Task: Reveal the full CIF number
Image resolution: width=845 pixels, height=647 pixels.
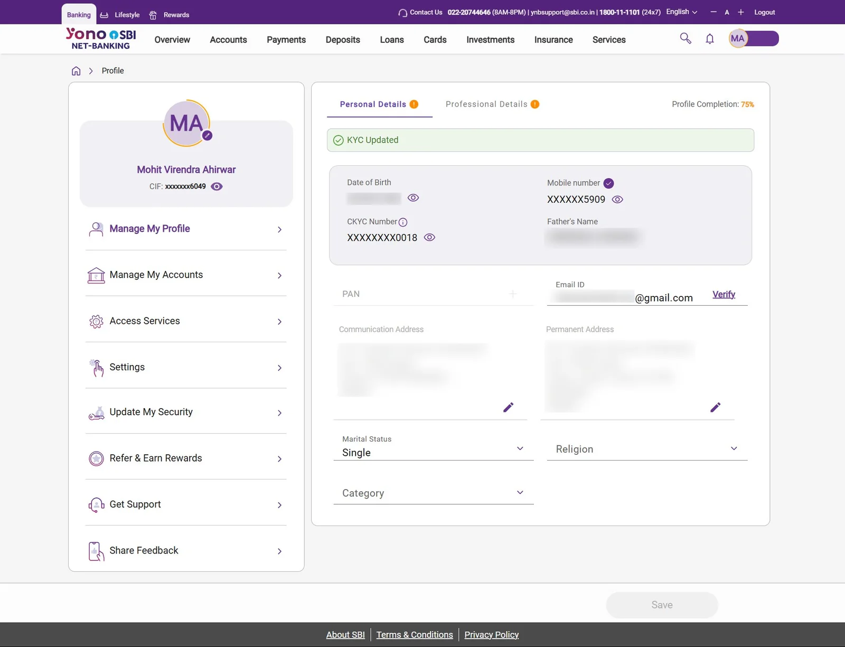Action: tap(217, 186)
